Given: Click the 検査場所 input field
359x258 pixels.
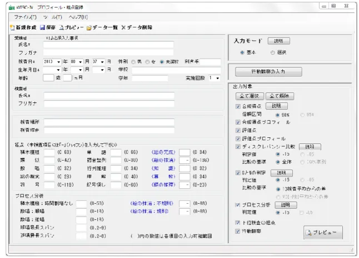Looking at the screenshot, I should coord(109,122).
